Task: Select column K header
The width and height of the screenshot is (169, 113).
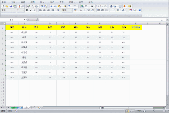Action: pyautogui.click(x=136, y=23)
